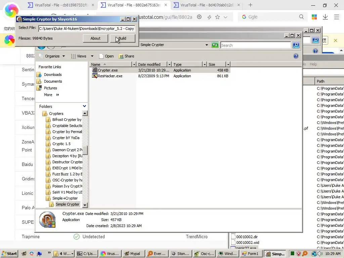Switch to the VirusTotal 8d407dab012d browser tab
The image size is (344, 258).
click(x=206, y=5)
